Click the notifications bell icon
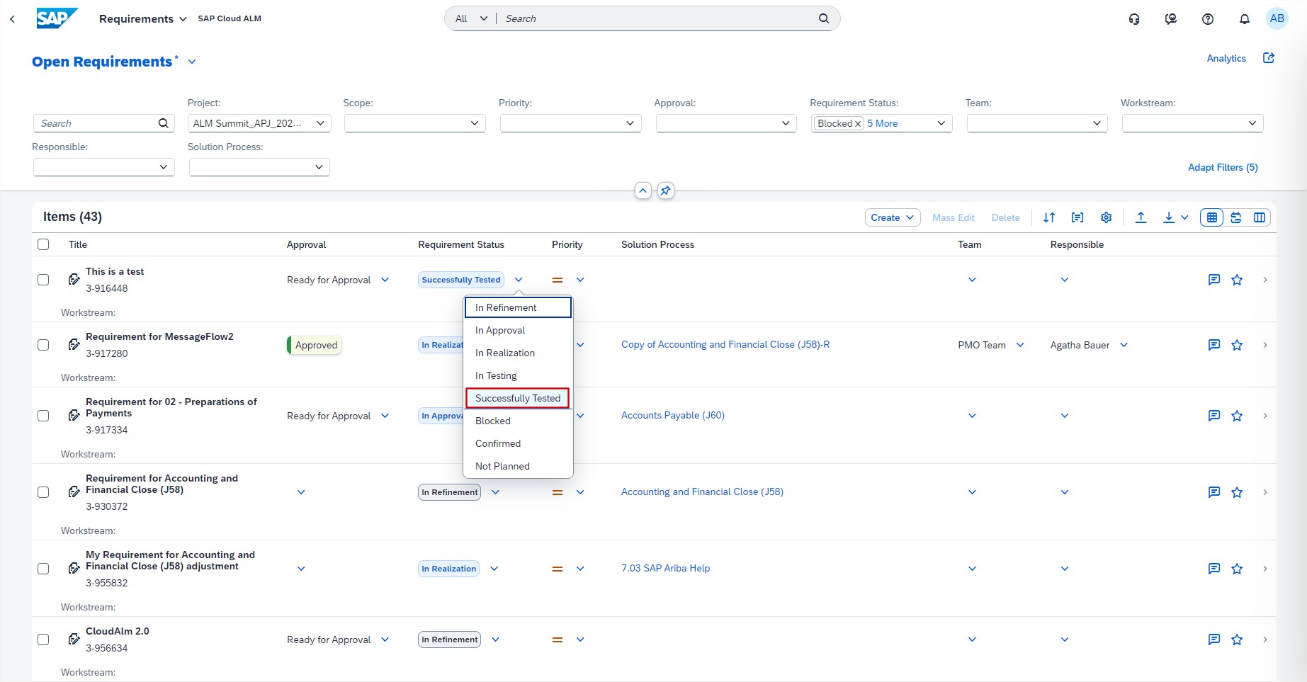1307x682 pixels. 1244,19
